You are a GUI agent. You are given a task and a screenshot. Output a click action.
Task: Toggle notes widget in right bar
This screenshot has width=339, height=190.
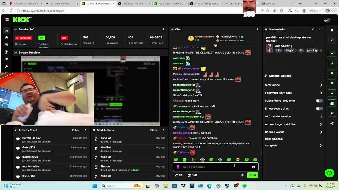click(332, 73)
